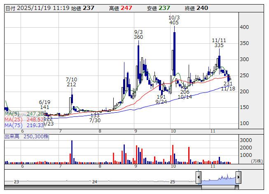
Task: Click the selected range in the navigator
Action: pos(218,178)
